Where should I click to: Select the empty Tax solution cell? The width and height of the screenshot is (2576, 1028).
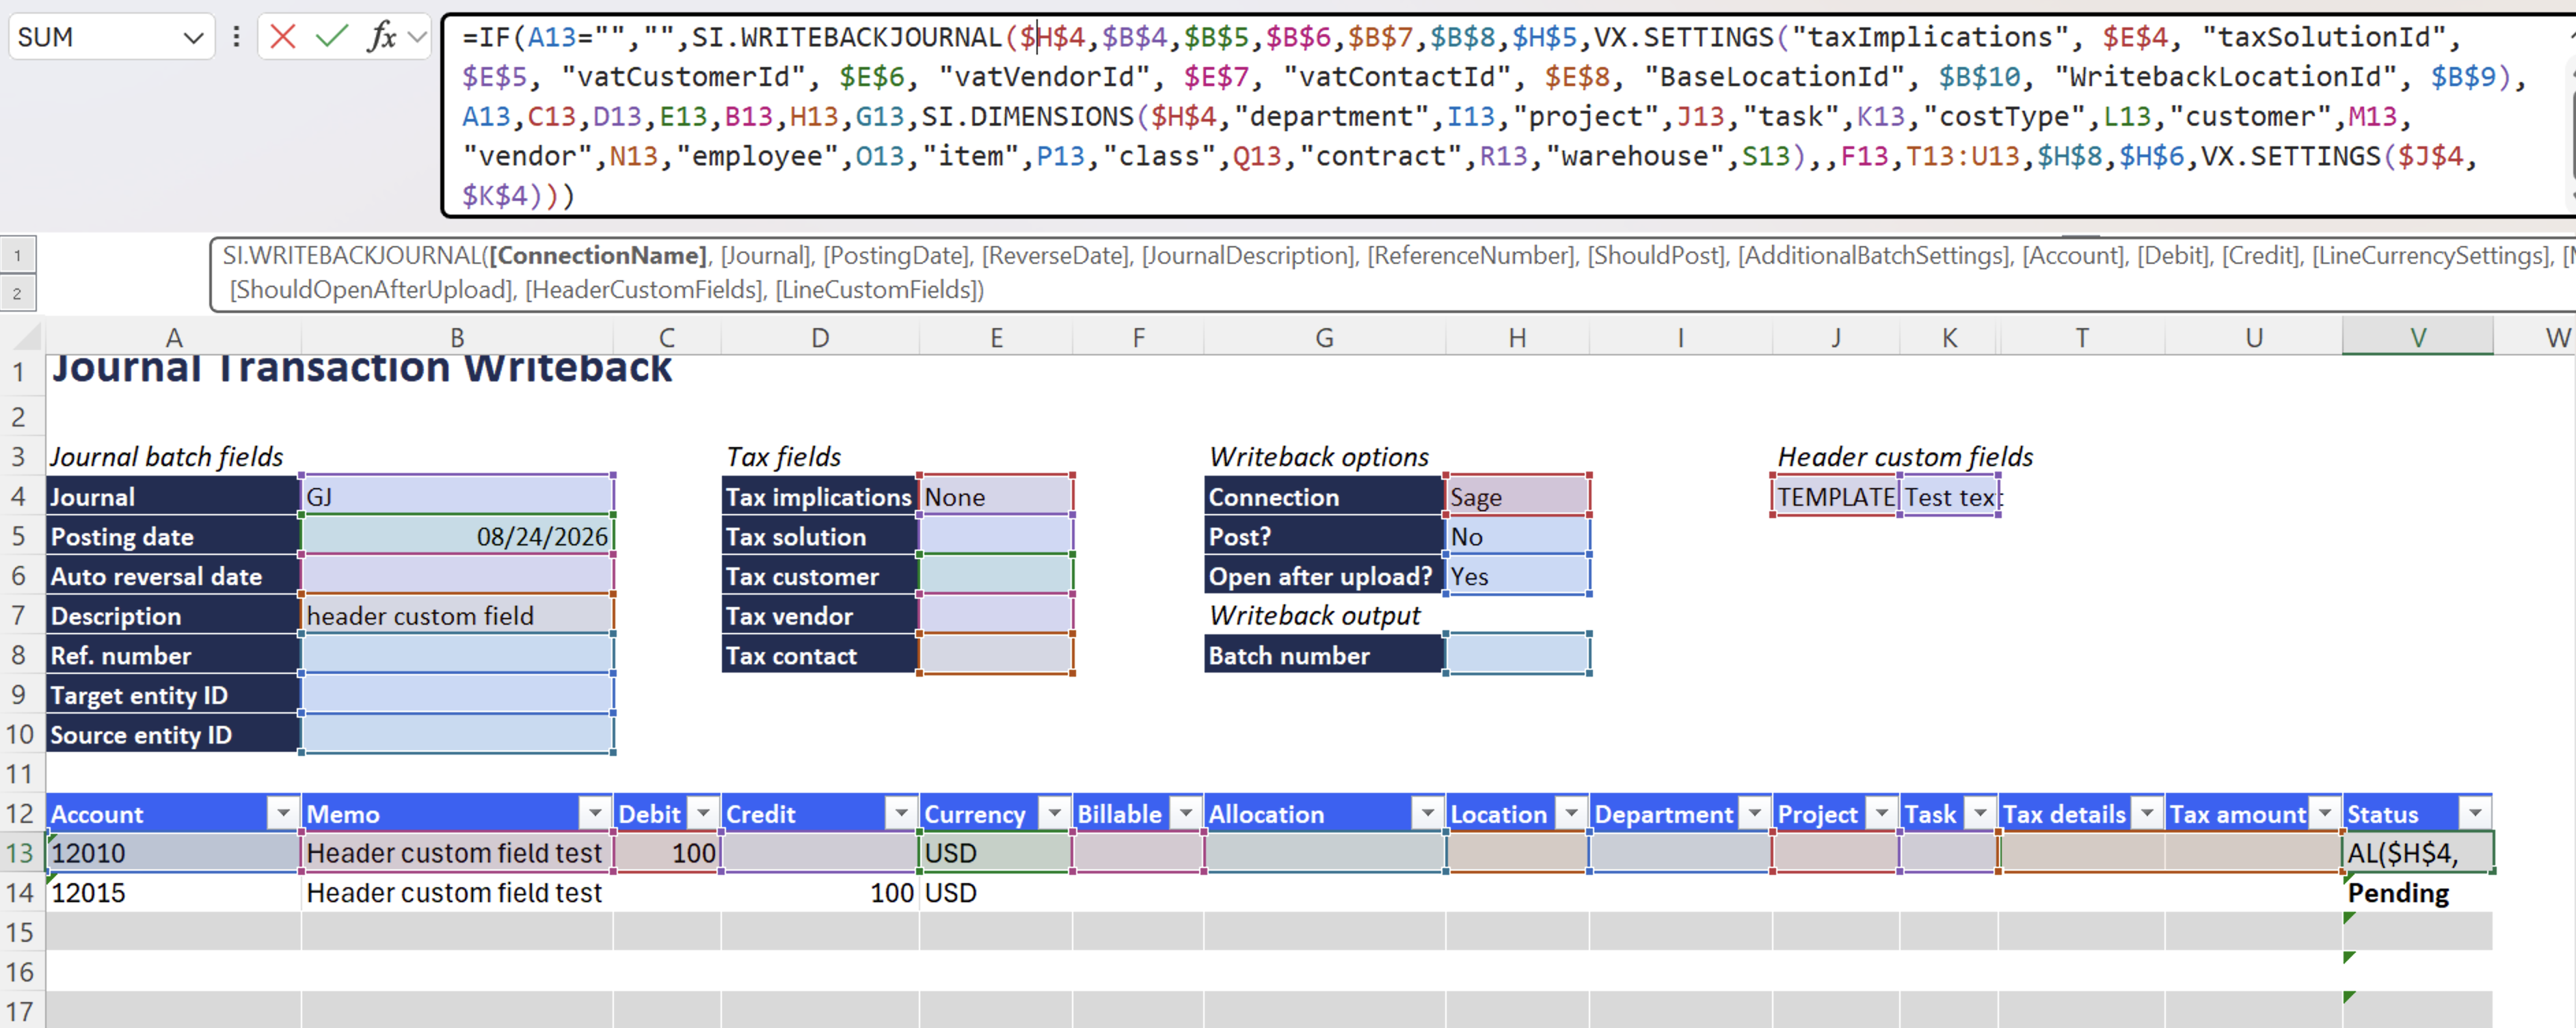(996, 536)
